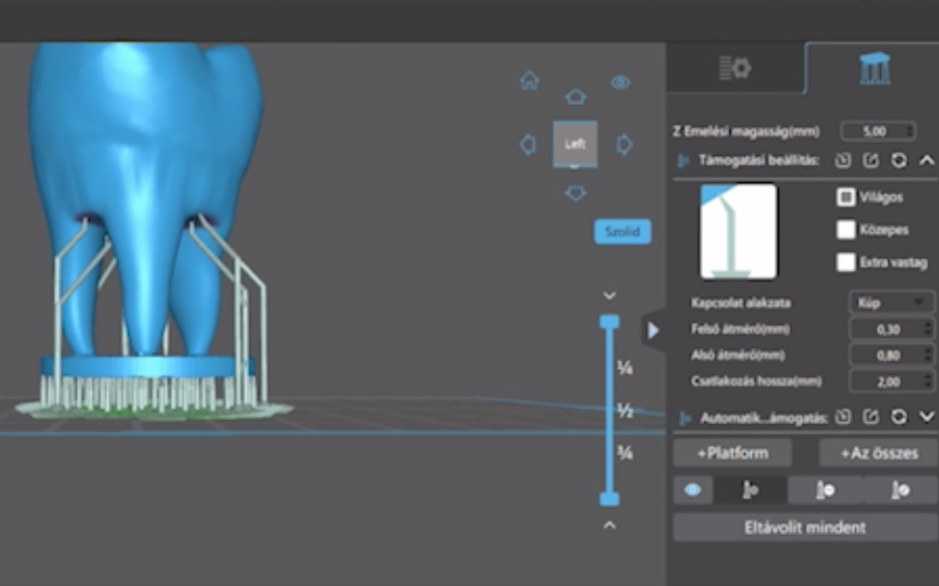The width and height of the screenshot is (939, 586).
Task: Collapse the Támogatási beállítás section
Action: (926, 161)
